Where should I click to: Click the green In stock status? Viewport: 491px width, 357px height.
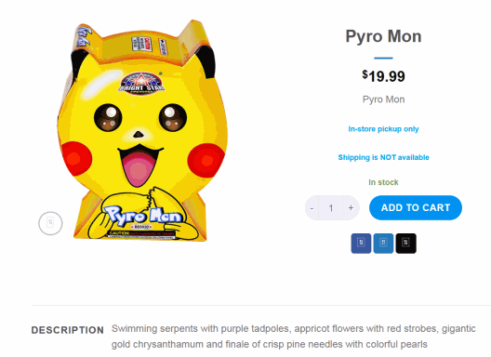(383, 182)
